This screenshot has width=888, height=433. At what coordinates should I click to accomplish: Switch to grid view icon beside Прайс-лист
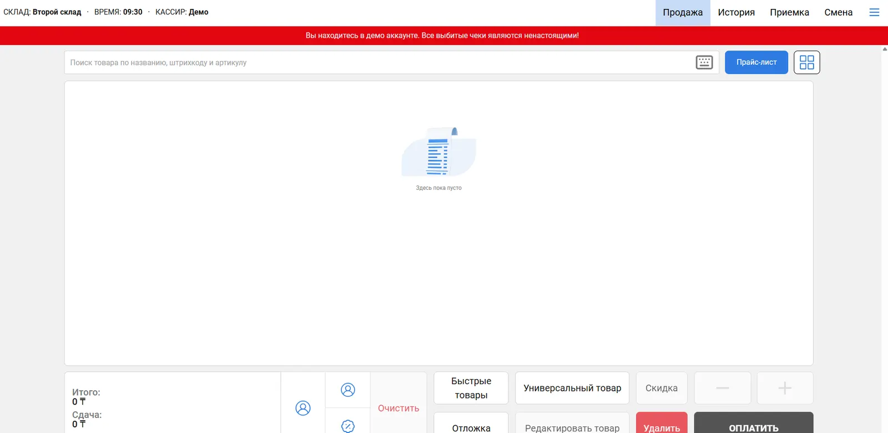click(806, 62)
